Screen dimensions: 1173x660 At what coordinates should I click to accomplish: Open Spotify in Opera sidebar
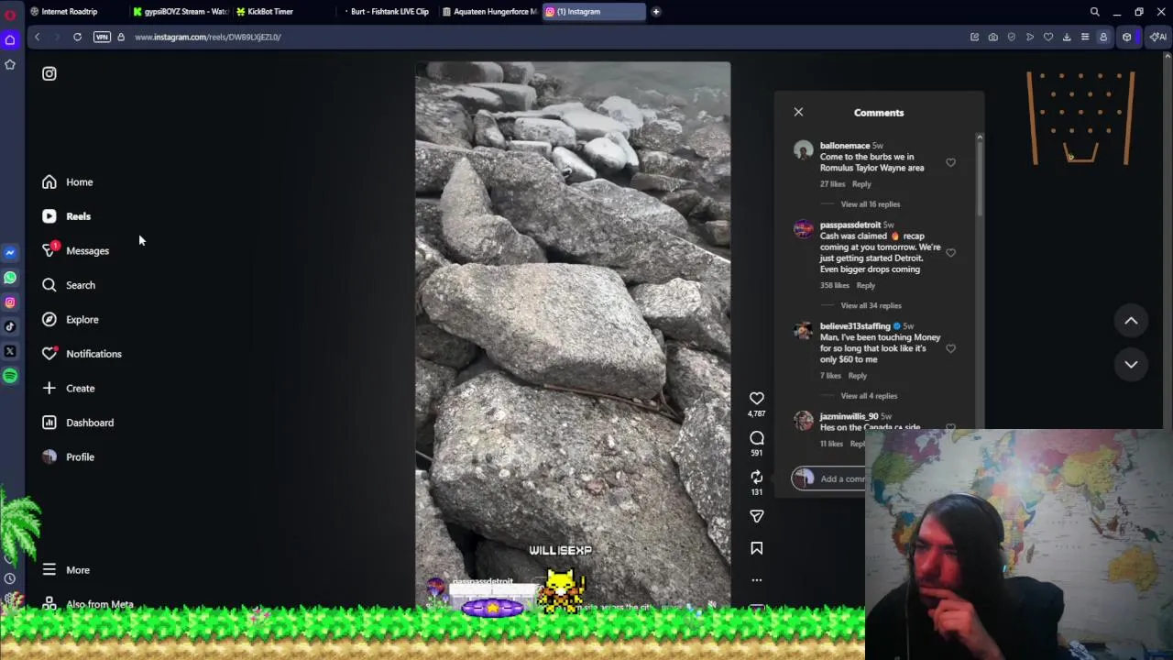10,376
